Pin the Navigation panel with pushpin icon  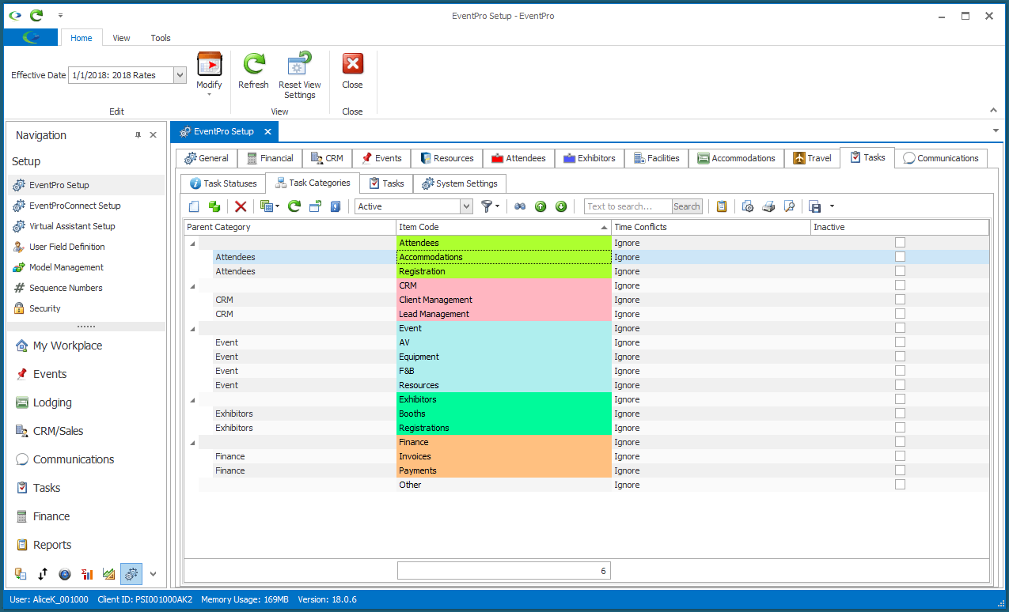tap(138, 135)
